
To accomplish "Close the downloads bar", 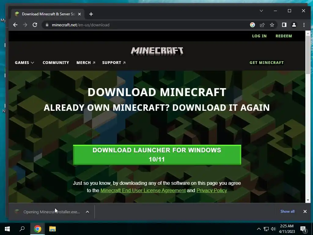I will click(x=305, y=211).
